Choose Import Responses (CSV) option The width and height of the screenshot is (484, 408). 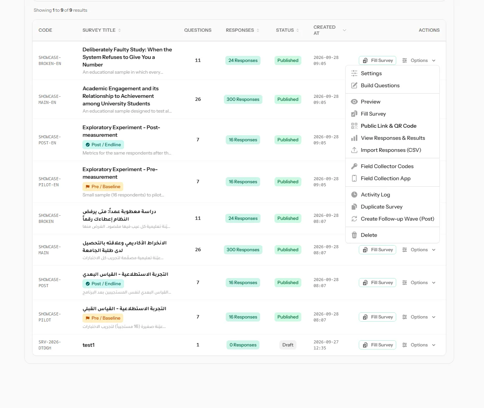click(x=392, y=150)
